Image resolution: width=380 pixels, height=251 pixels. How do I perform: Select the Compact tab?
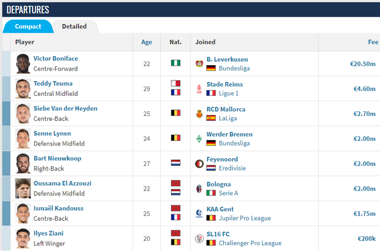pos(28,26)
